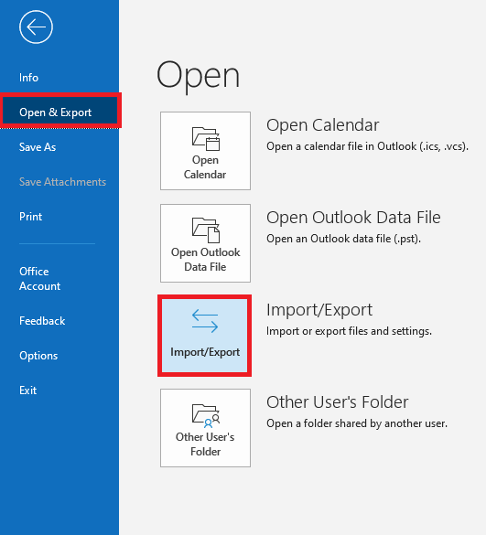
Task: Open Outlook Options
Action: pos(38,356)
